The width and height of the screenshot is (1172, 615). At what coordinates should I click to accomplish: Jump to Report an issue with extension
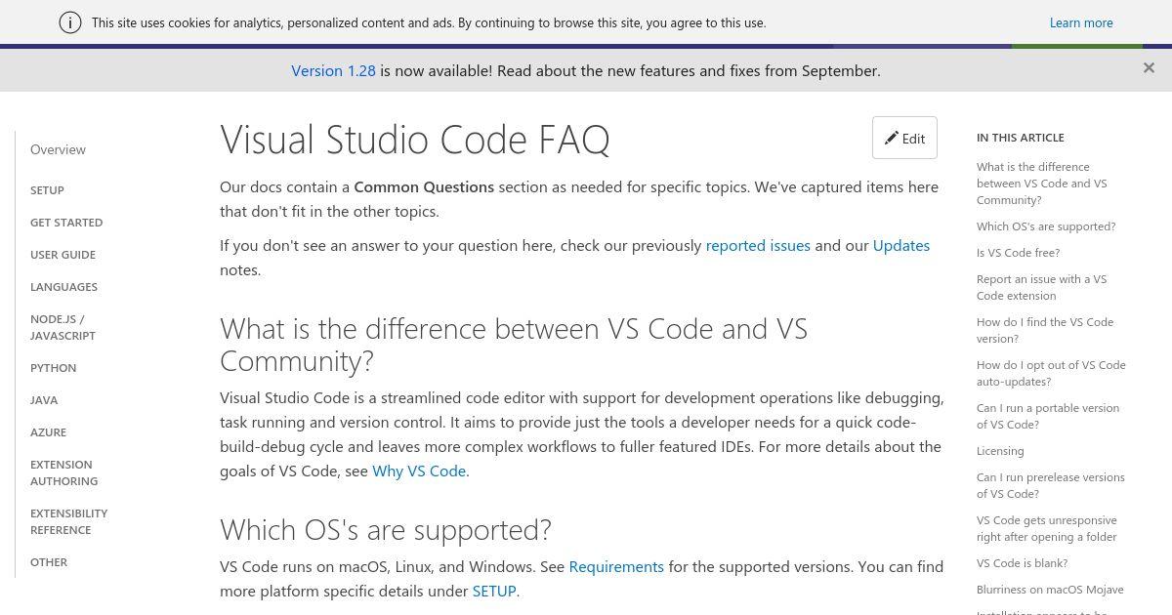[x=1041, y=287]
